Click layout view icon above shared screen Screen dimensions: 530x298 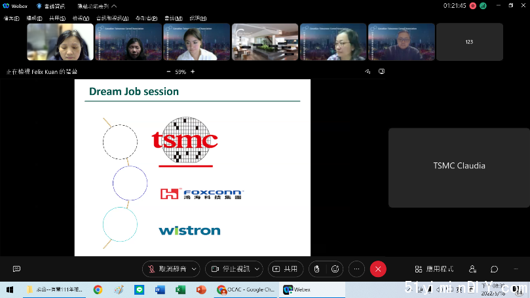(x=382, y=71)
